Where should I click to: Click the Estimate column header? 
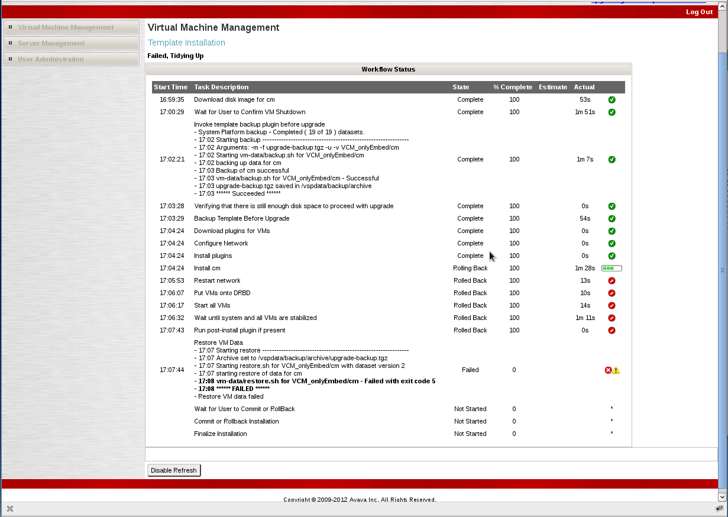click(x=553, y=87)
